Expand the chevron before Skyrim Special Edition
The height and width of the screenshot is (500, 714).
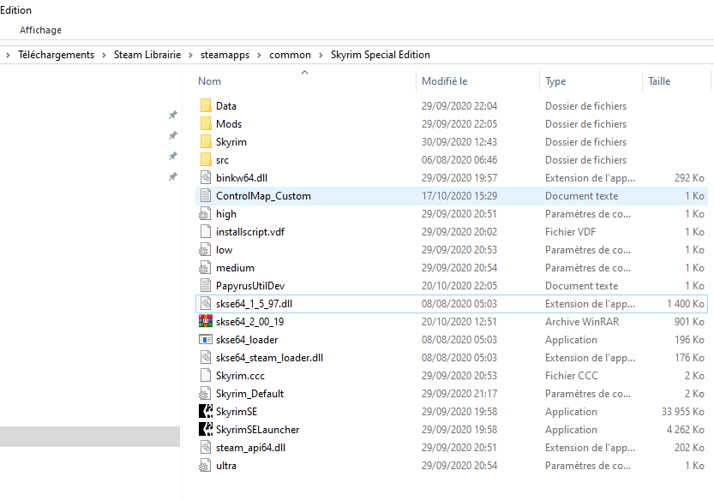321,55
